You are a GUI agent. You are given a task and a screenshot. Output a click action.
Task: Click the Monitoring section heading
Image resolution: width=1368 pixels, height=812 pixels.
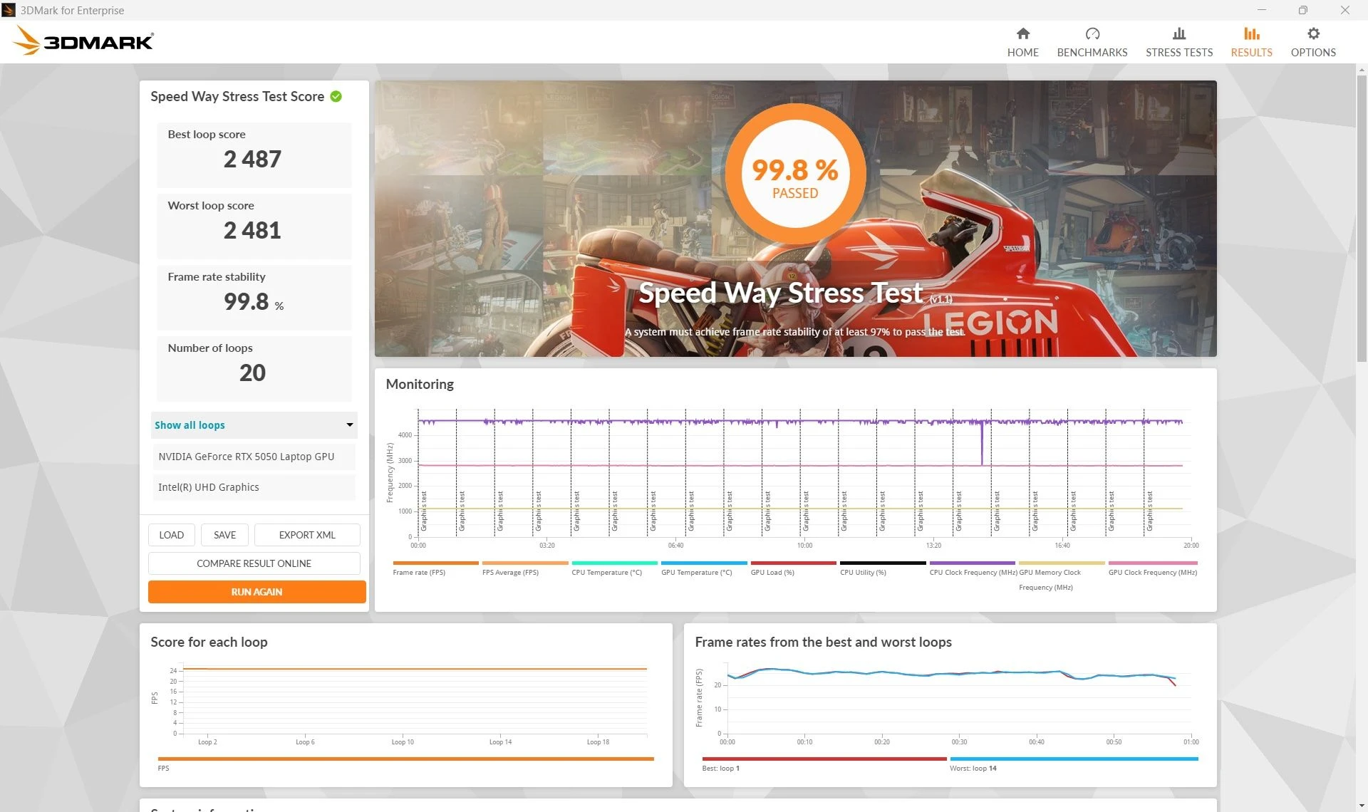pos(420,384)
